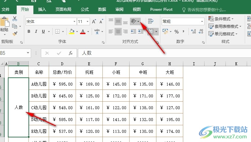
Task: Apply percent style format
Action: (177, 31)
